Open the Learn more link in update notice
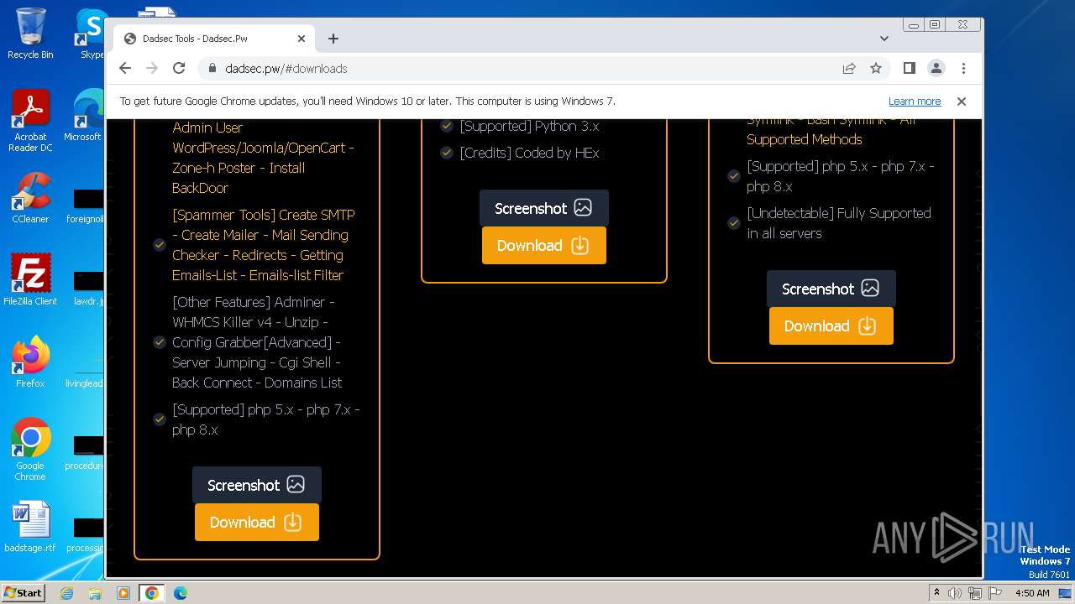This screenshot has height=604, width=1075. 915,101
